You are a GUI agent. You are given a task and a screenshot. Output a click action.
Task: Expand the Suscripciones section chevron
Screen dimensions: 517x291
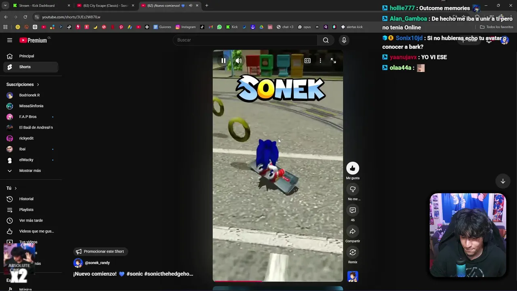[38, 84]
